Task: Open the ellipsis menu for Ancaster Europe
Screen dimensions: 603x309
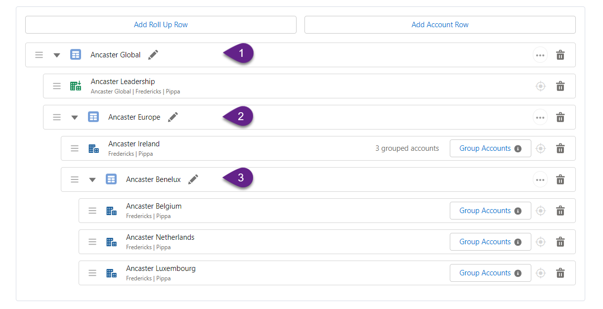Action: point(540,117)
